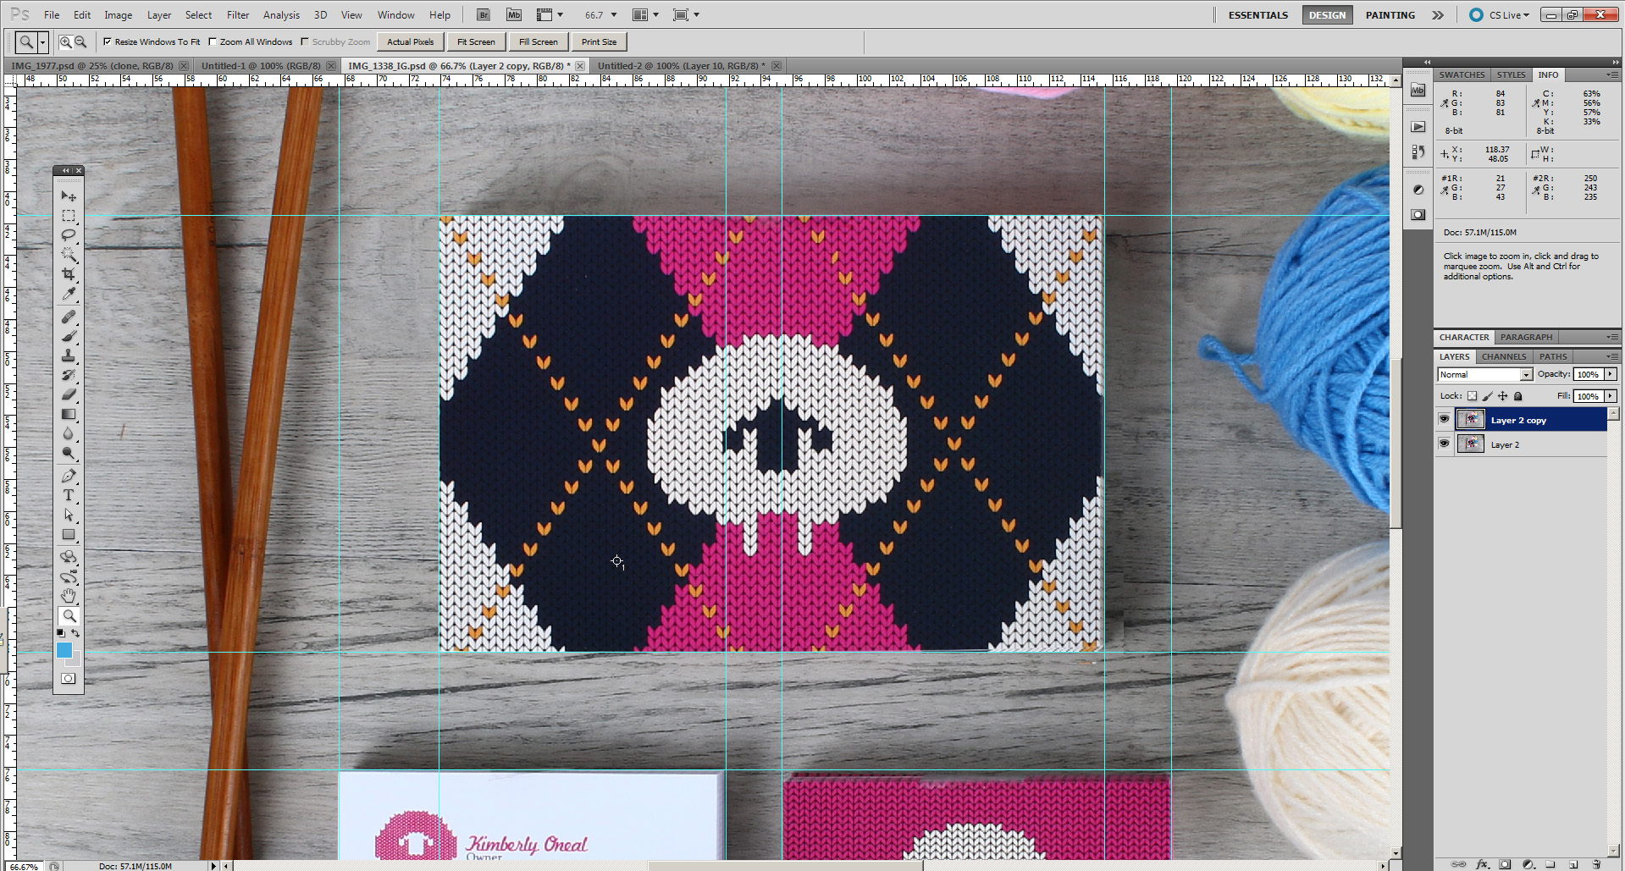Open the zoom level 66.7 dropdown
This screenshot has width=1625, height=871.
615,15
